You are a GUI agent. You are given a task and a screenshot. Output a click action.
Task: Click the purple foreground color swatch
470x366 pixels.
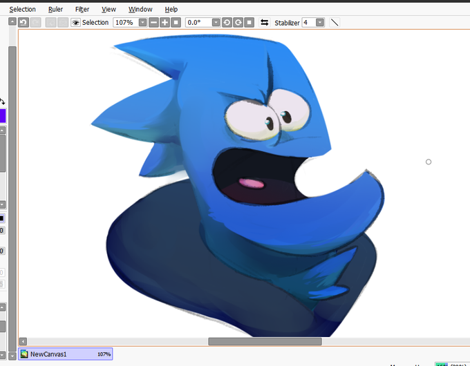coord(2,116)
